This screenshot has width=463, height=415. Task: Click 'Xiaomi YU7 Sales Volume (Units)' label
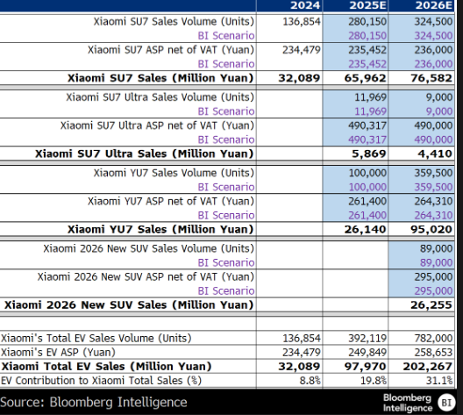pos(174,173)
